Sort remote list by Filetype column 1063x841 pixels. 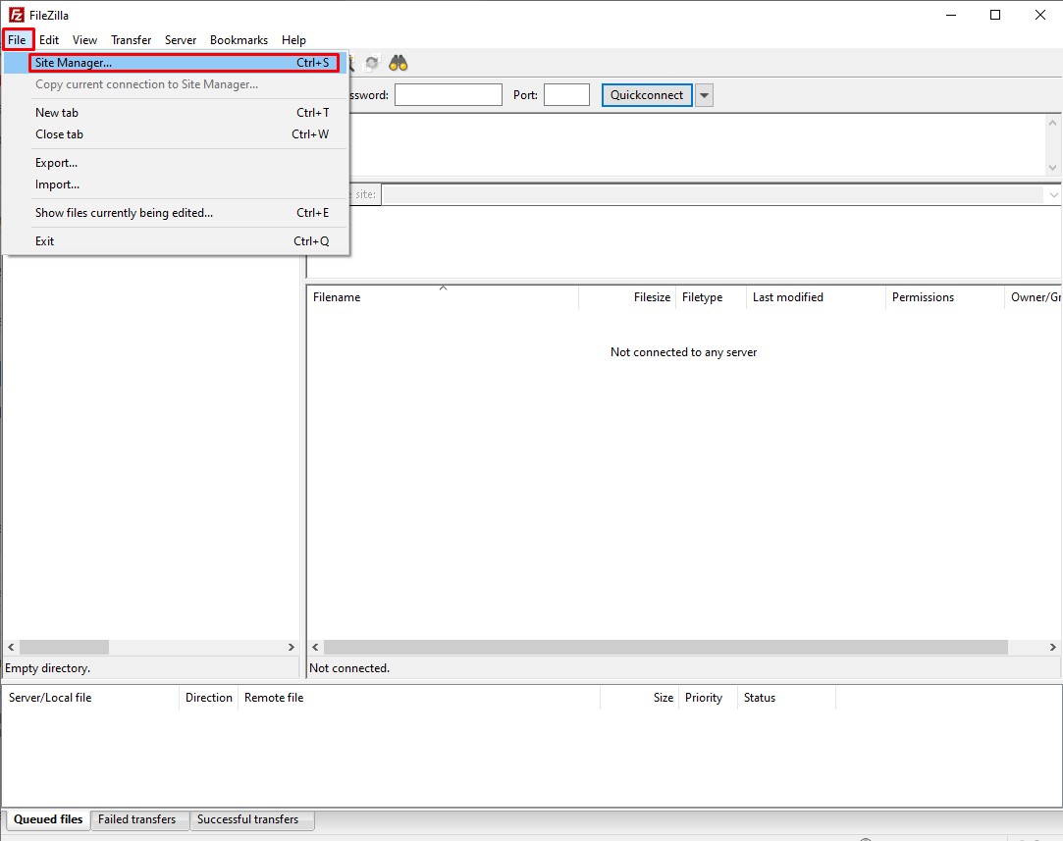click(x=711, y=297)
